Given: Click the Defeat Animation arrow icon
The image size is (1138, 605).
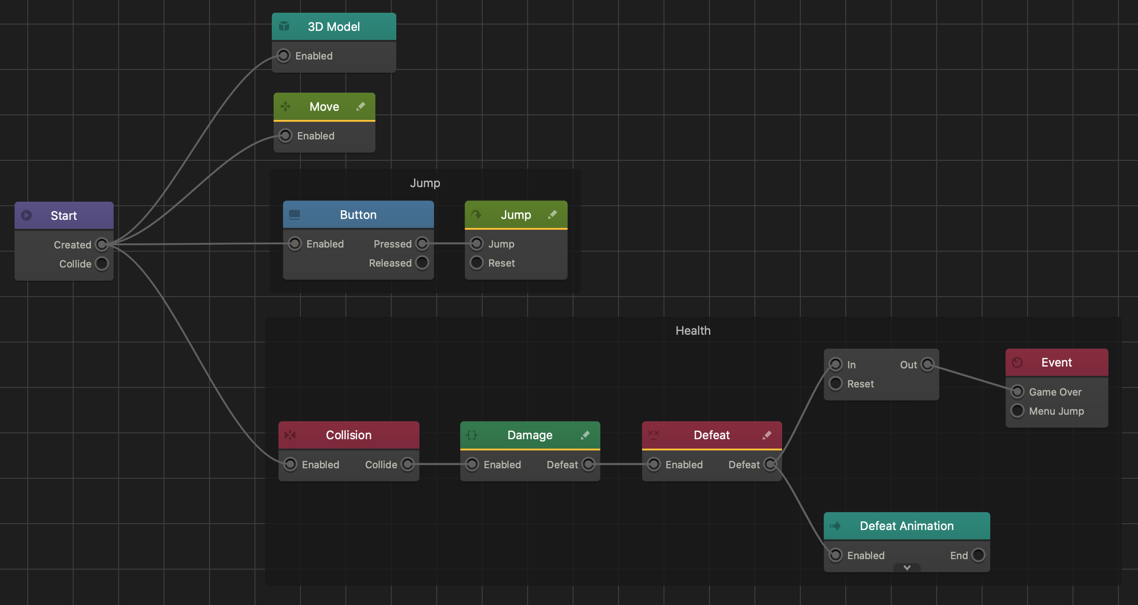Looking at the screenshot, I should pyautogui.click(x=835, y=526).
